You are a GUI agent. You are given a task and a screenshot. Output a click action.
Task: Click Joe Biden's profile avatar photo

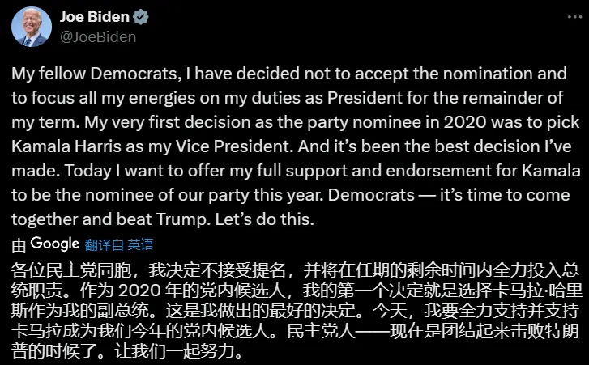30,28
